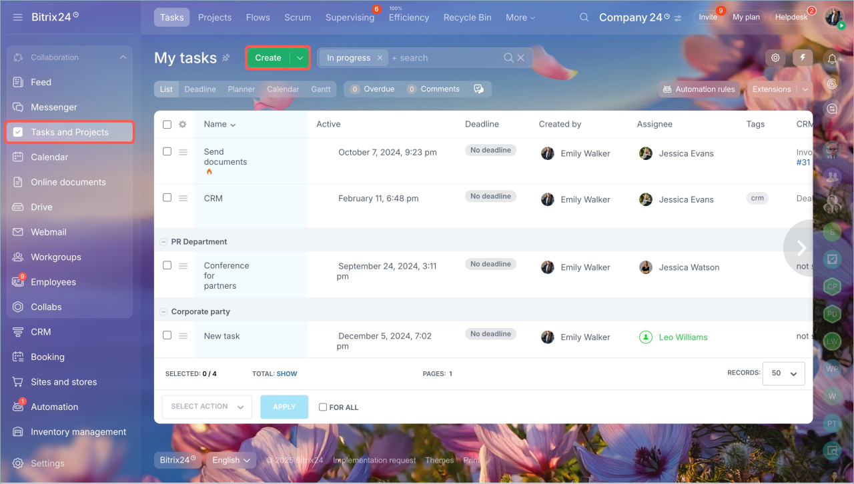The height and width of the screenshot is (484, 854).
Task: Enable the FOR ALL checkbox
Action: (x=323, y=407)
